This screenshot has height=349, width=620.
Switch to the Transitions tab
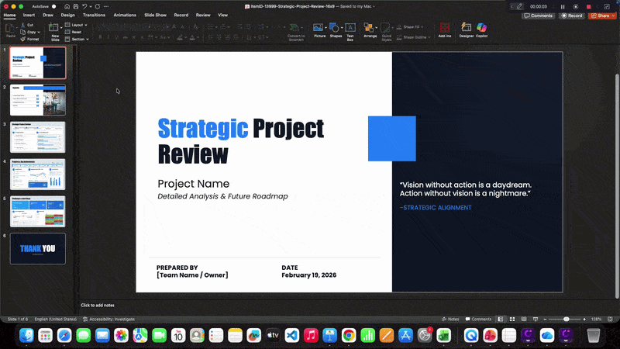[x=94, y=15]
